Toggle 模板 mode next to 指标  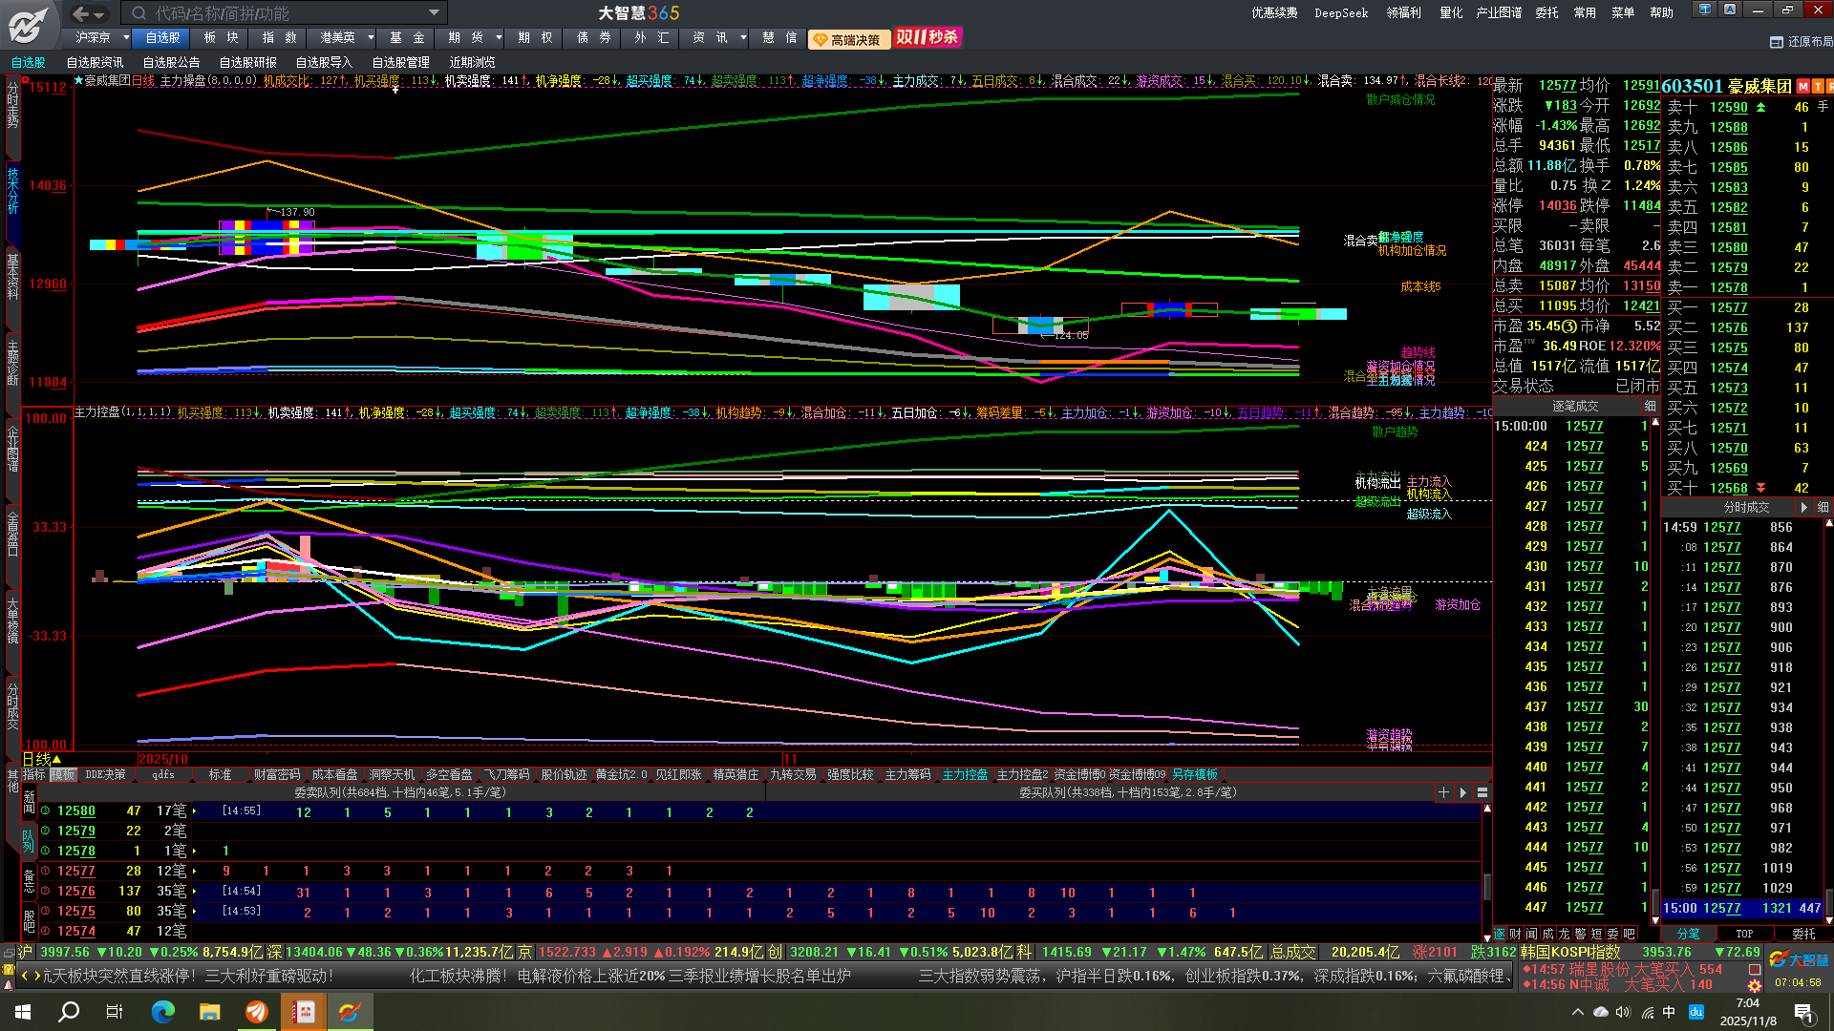pos(63,774)
